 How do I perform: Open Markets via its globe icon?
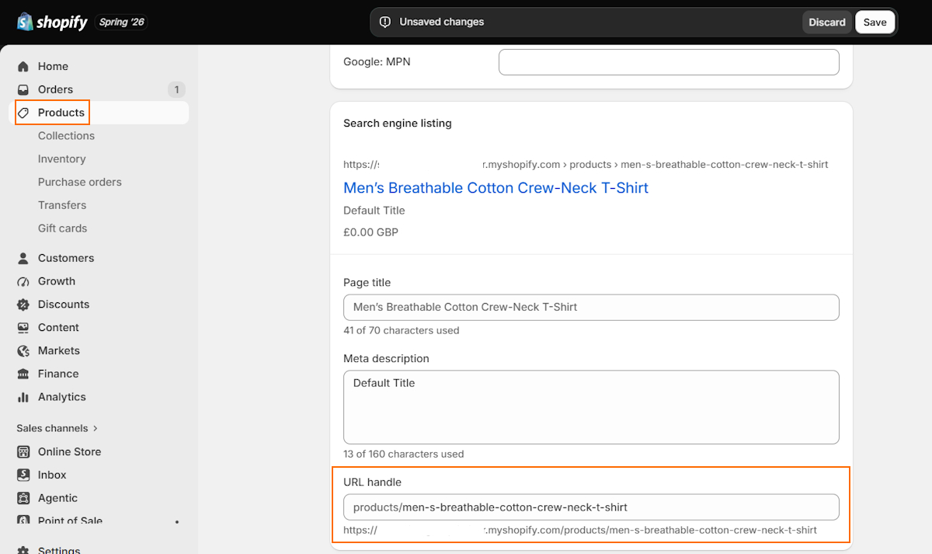[23, 351]
